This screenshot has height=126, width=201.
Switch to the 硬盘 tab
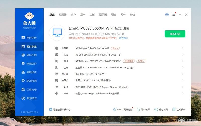pos(114,15)
